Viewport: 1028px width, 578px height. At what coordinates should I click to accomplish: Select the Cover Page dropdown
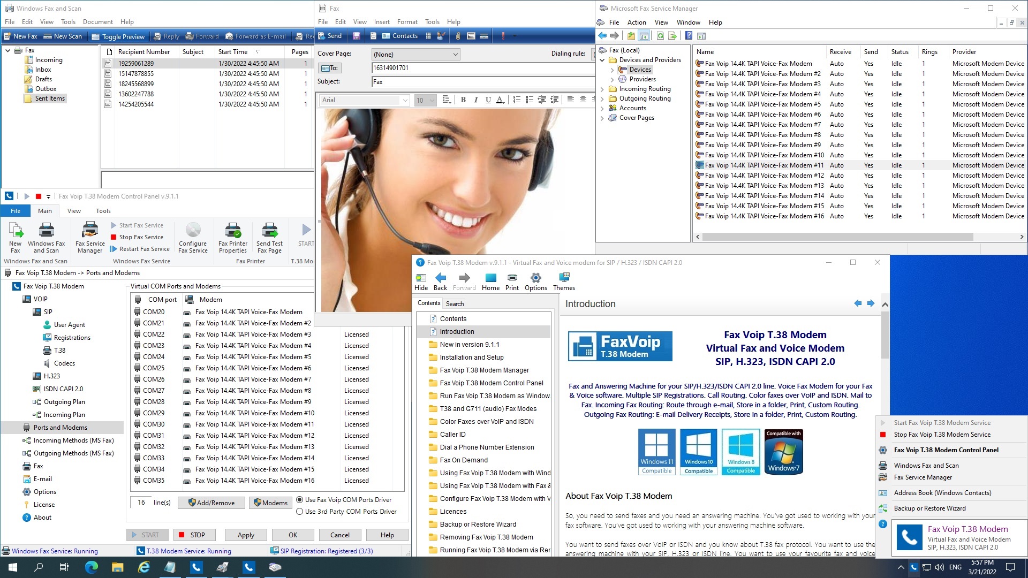[417, 54]
